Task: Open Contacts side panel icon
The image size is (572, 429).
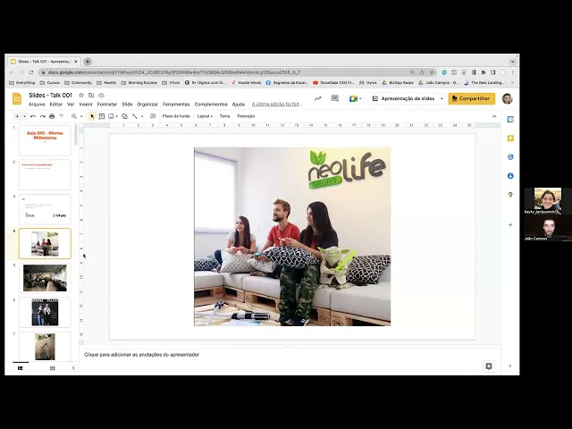Action: pos(510,176)
